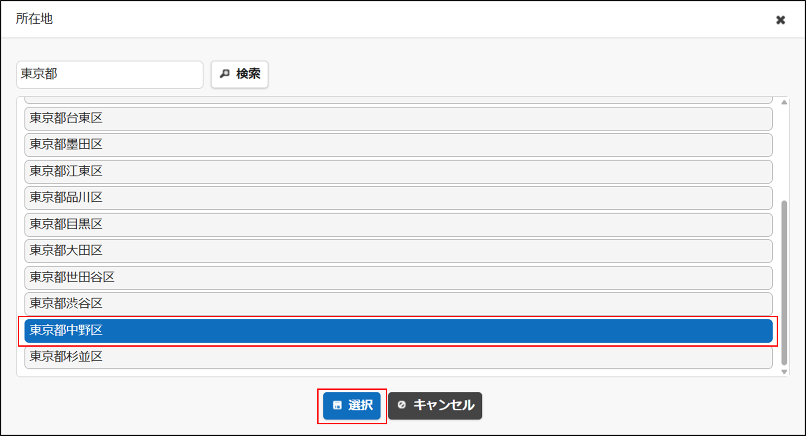This screenshot has height=436, width=806.
Task: Confirm choice with the 選択 button
Action: click(352, 406)
